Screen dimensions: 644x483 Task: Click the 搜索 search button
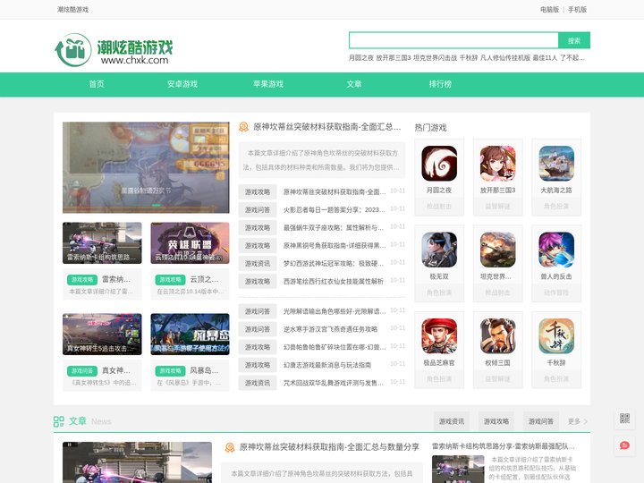[x=574, y=40]
